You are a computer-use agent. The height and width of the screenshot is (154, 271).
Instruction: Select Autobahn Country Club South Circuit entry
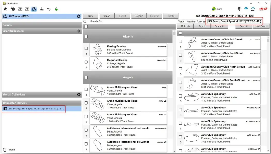(222, 84)
